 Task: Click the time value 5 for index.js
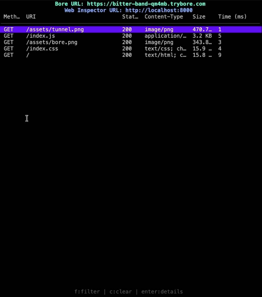[220, 36]
